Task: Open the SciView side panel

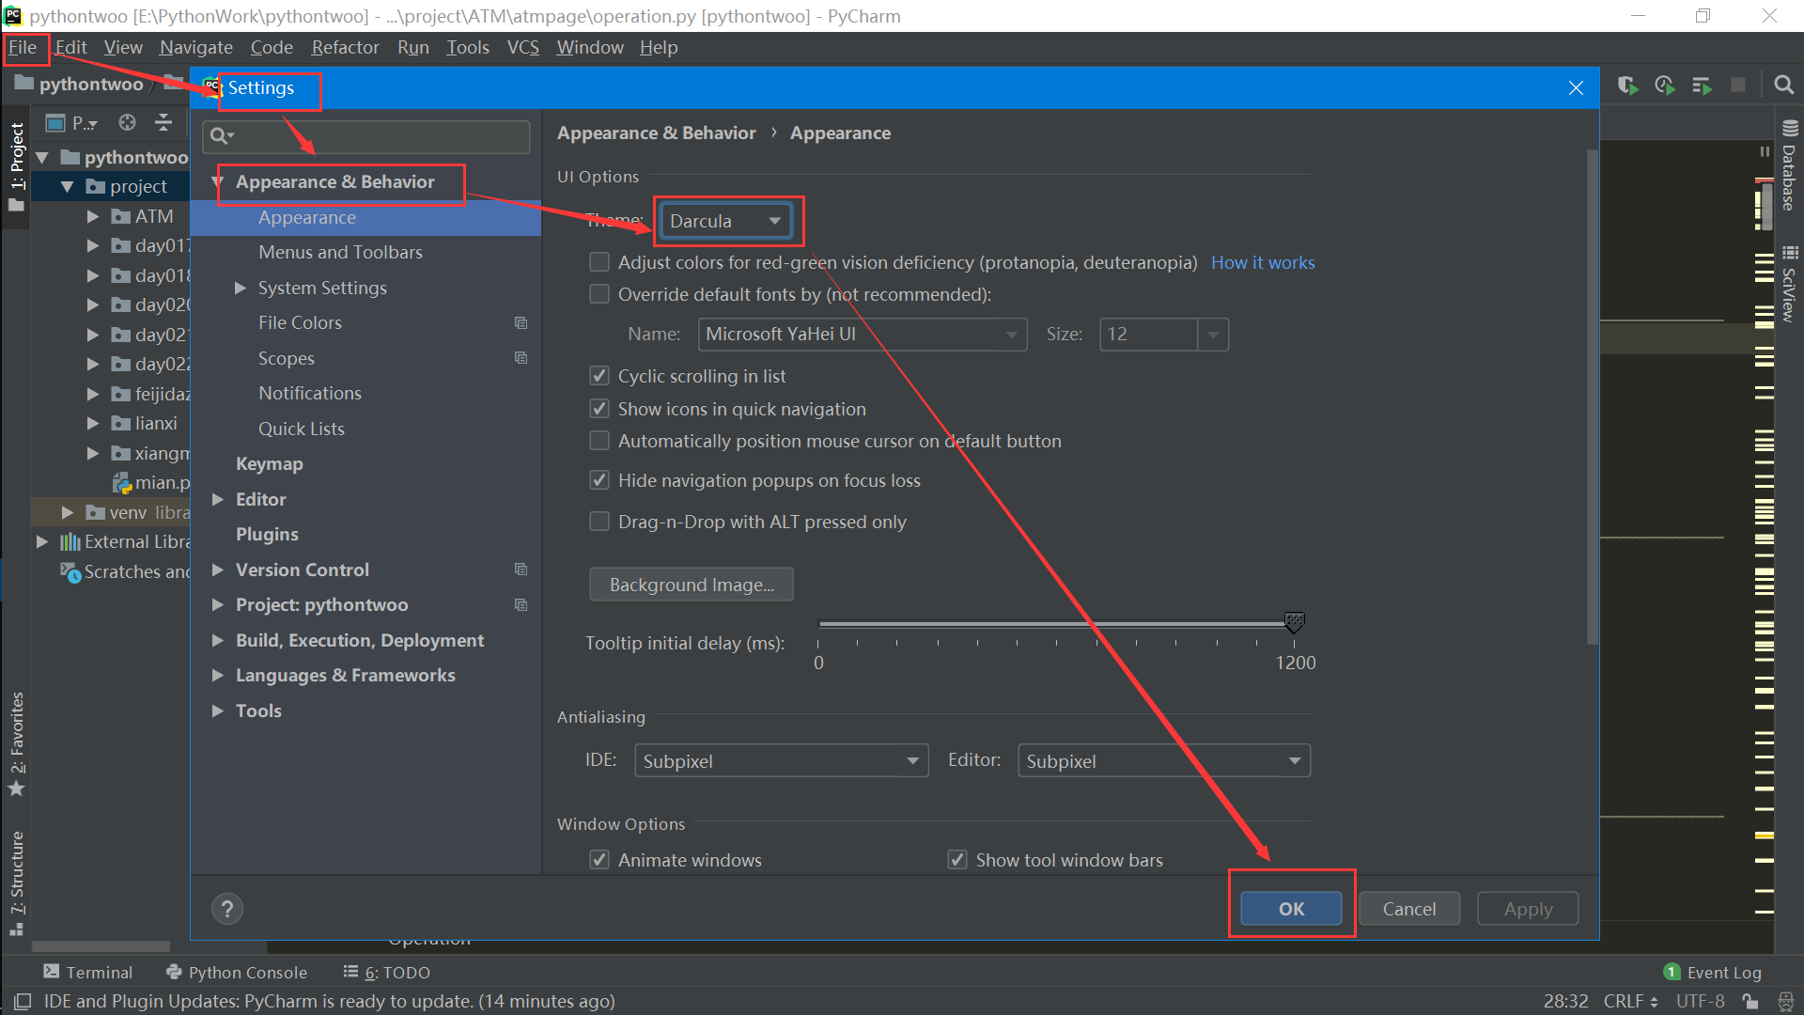Action: tap(1790, 285)
